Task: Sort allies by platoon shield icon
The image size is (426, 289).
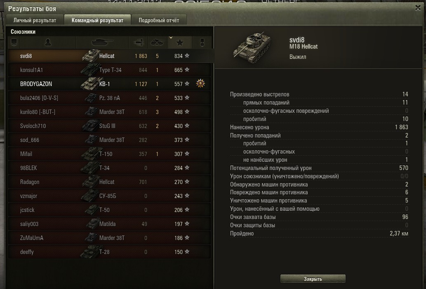Action: [14, 42]
